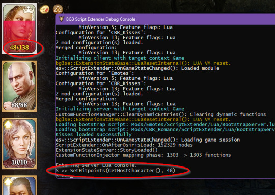Click the crown icon on host portrait

click(x=29, y=10)
